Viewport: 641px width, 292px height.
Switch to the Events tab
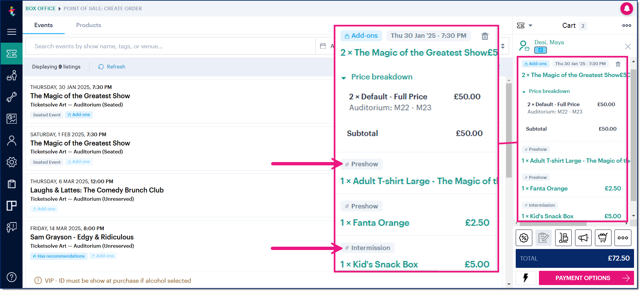pos(43,25)
